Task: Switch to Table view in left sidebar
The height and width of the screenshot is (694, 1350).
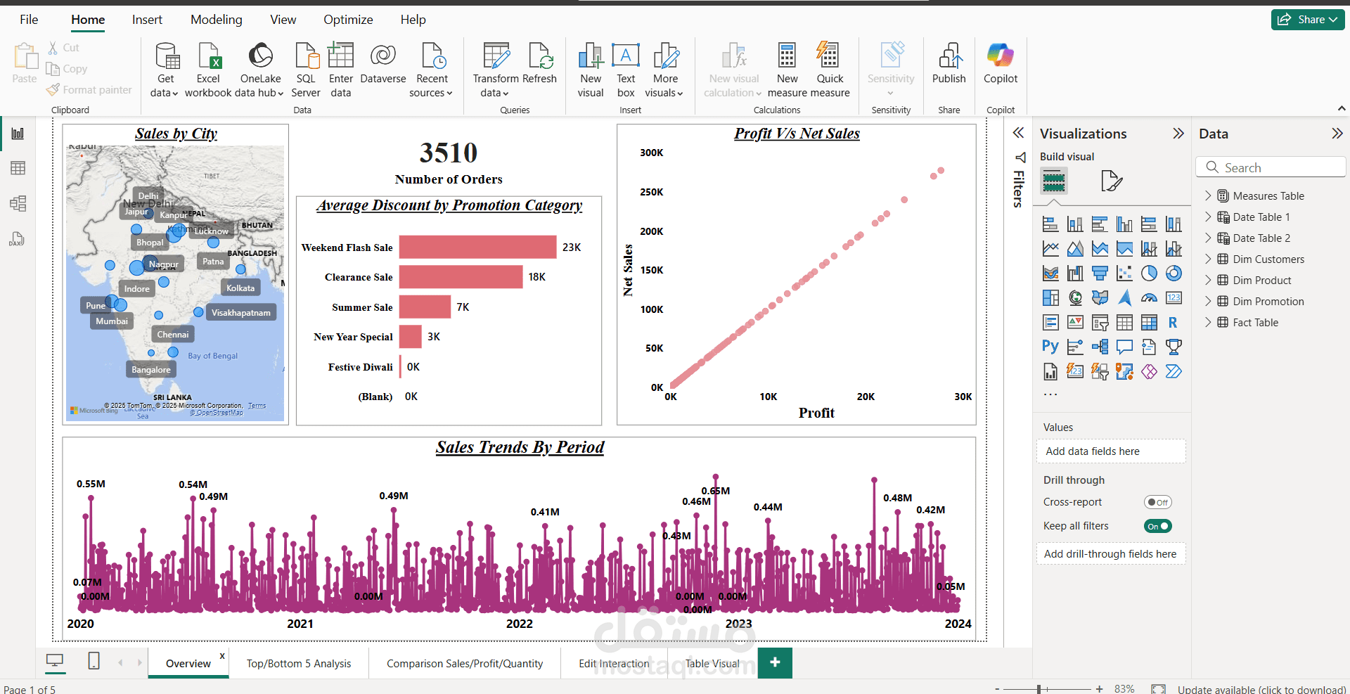Action: point(18,168)
